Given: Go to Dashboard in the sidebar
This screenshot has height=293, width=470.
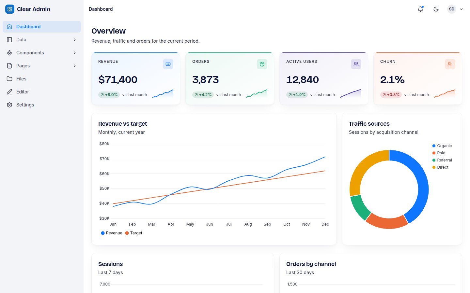Looking at the screenshot, I should 42,27.
